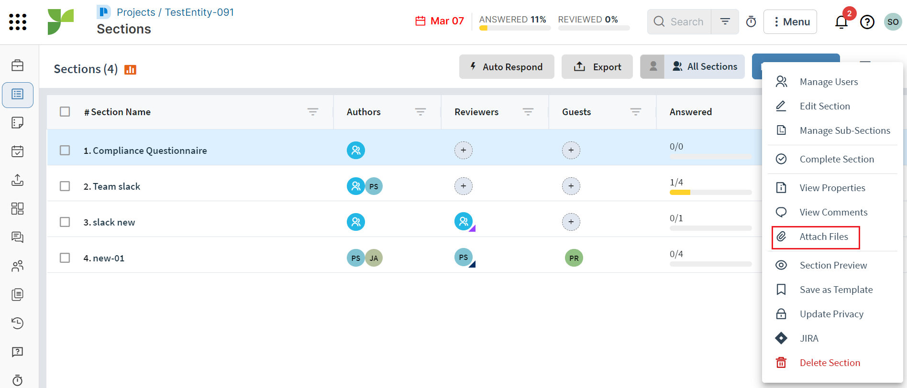Select Save as Template menu option

coord(832,290)
